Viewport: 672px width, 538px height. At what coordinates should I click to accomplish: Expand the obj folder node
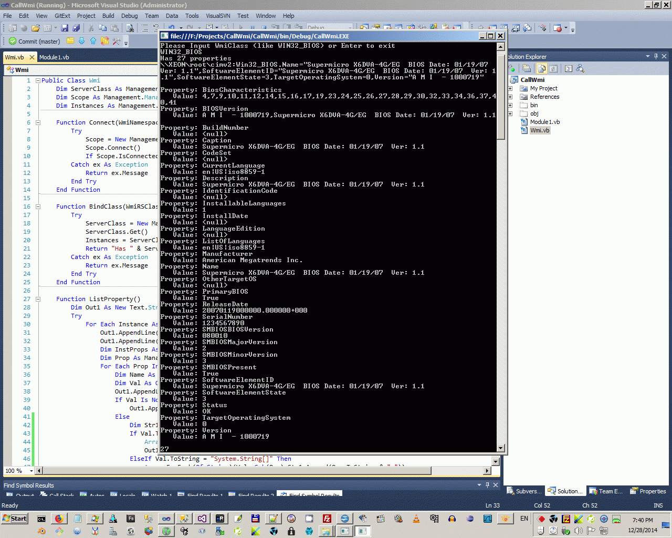510,113
